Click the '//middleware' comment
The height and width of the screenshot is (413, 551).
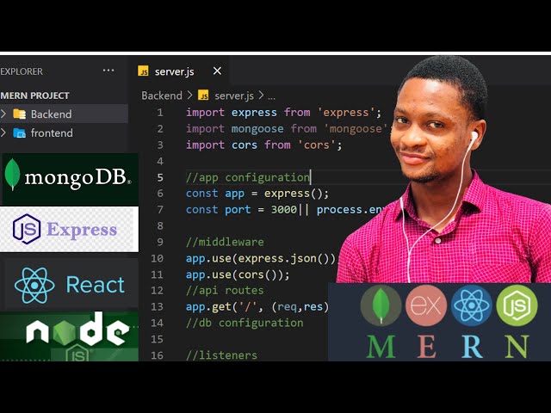[x=225, y=242]
